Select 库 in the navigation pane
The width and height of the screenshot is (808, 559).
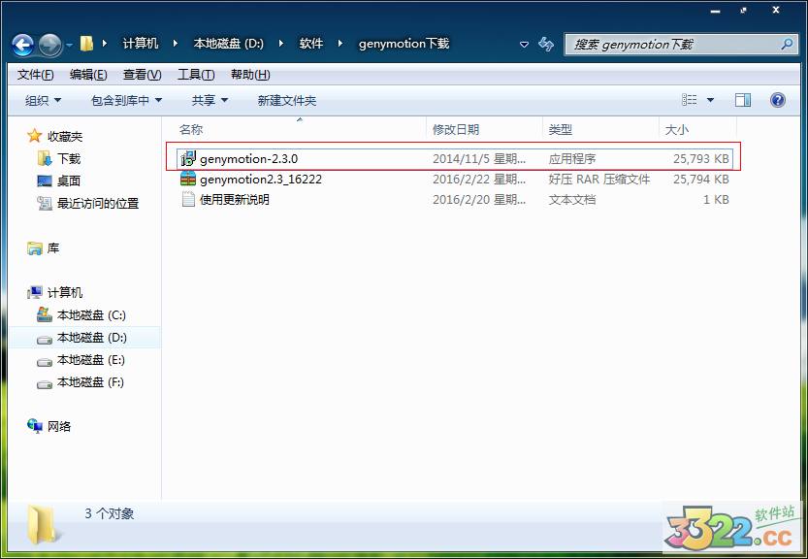(x=53, y=248)
